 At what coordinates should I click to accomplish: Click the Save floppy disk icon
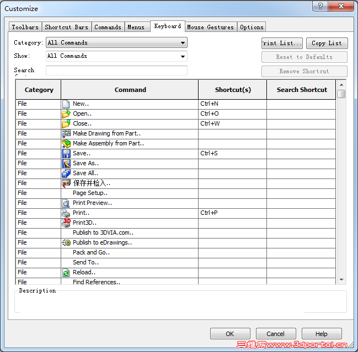click(66, 154)
